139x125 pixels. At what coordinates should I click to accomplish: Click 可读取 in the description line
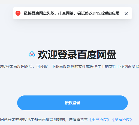coord(42,66)
